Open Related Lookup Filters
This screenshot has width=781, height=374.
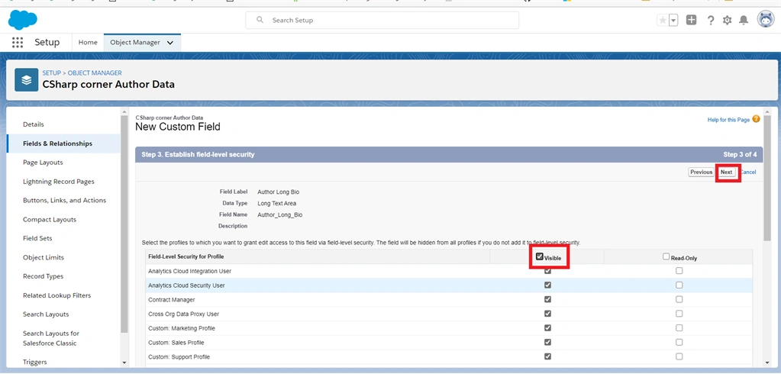coord(56,295)
